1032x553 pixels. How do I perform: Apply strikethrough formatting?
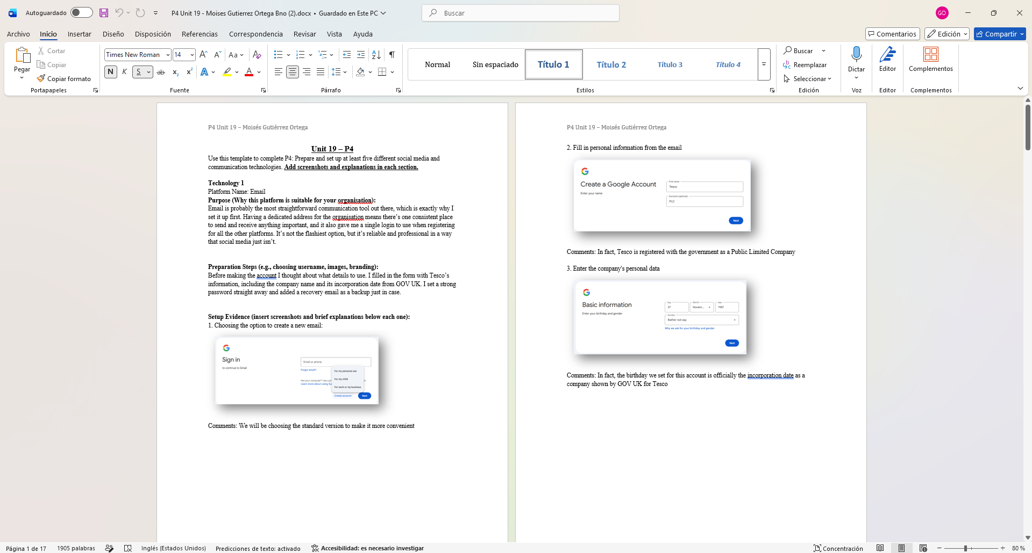click(x=160, y=72)
